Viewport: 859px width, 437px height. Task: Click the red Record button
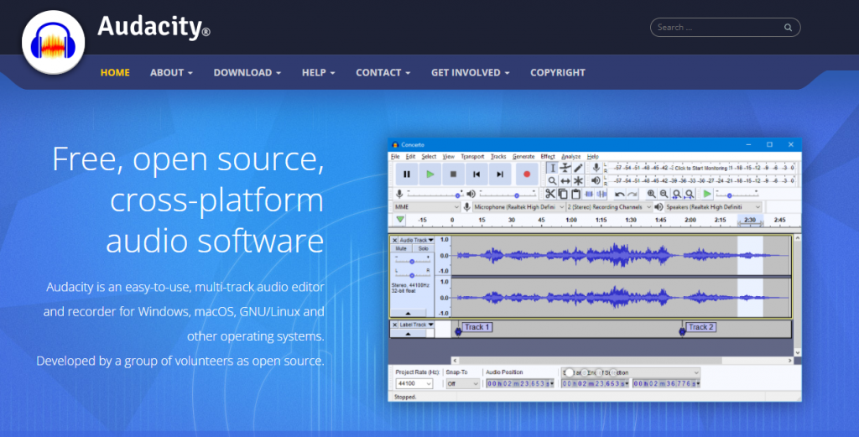click(527, 174)
